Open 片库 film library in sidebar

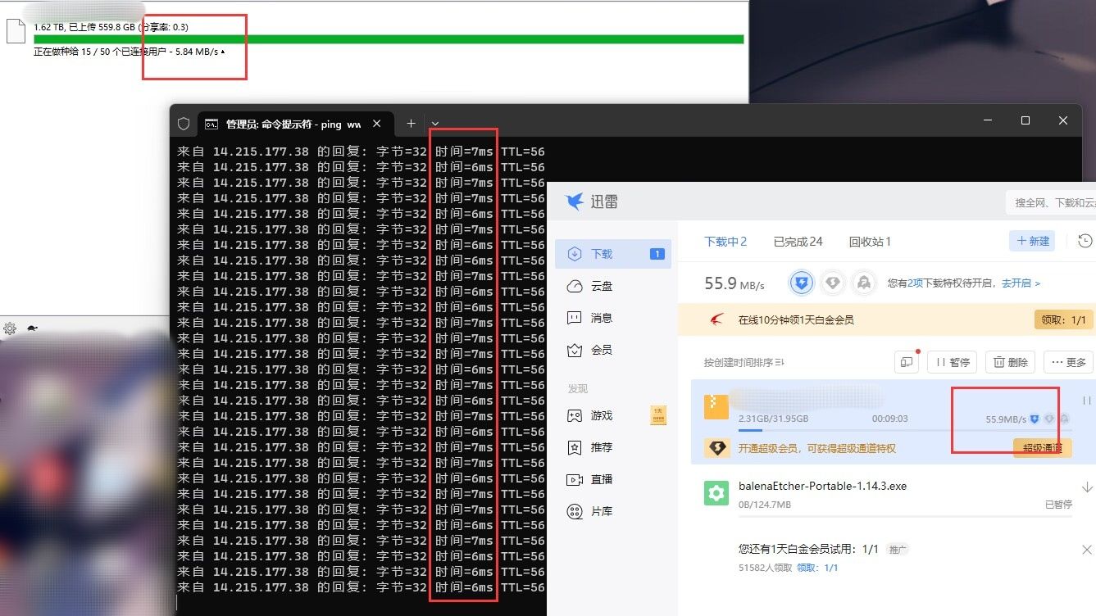pos(601,511)
